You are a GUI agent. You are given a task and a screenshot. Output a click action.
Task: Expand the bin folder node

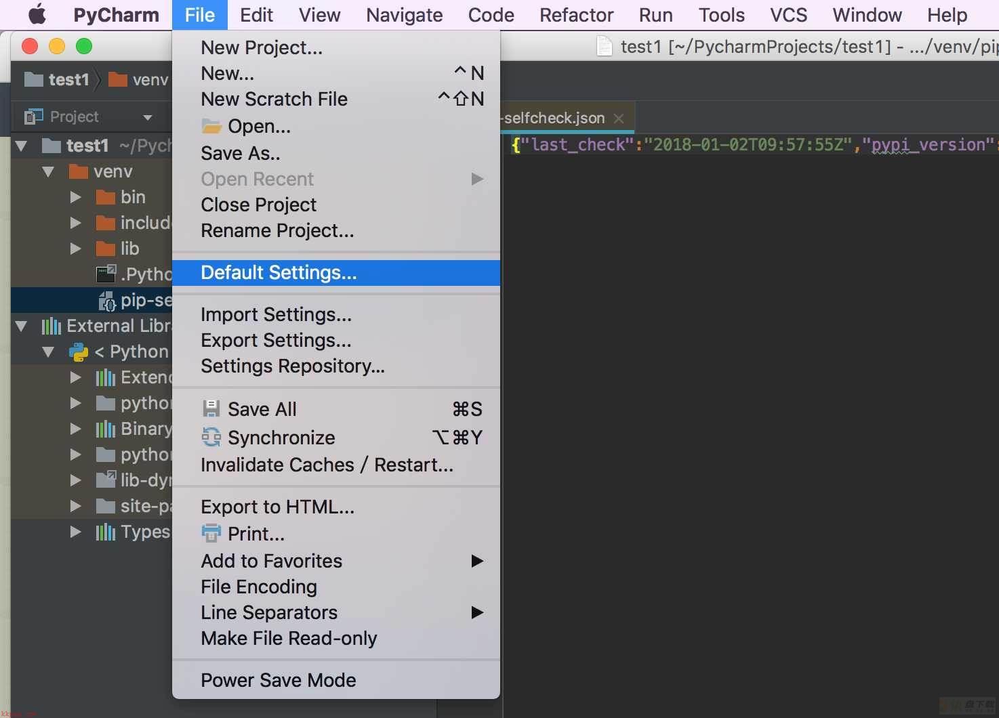coord(76,197)
